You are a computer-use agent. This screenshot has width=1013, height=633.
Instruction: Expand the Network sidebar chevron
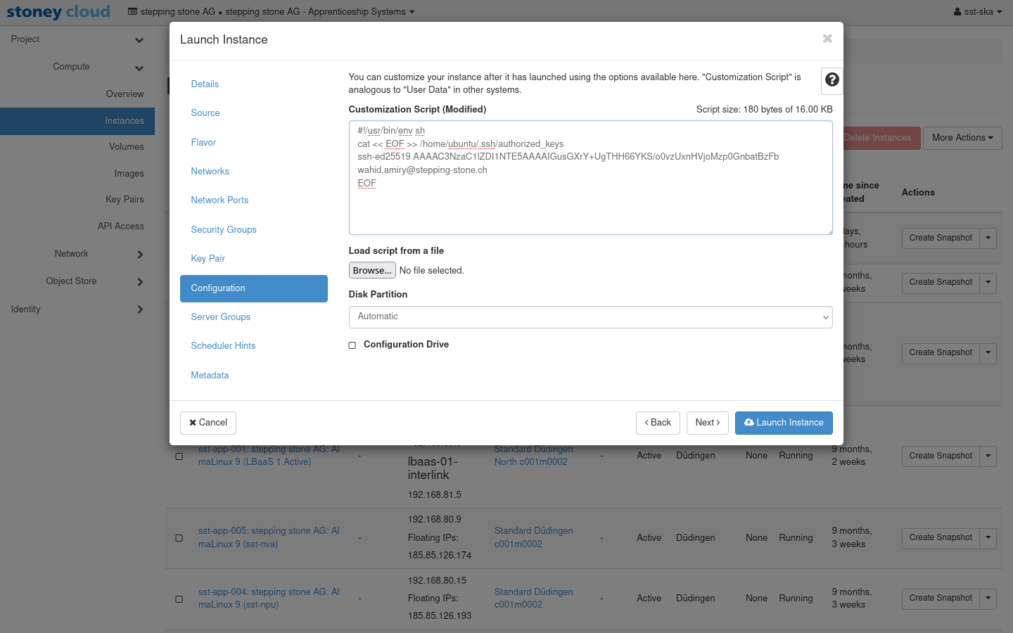(x=140, y=254)
